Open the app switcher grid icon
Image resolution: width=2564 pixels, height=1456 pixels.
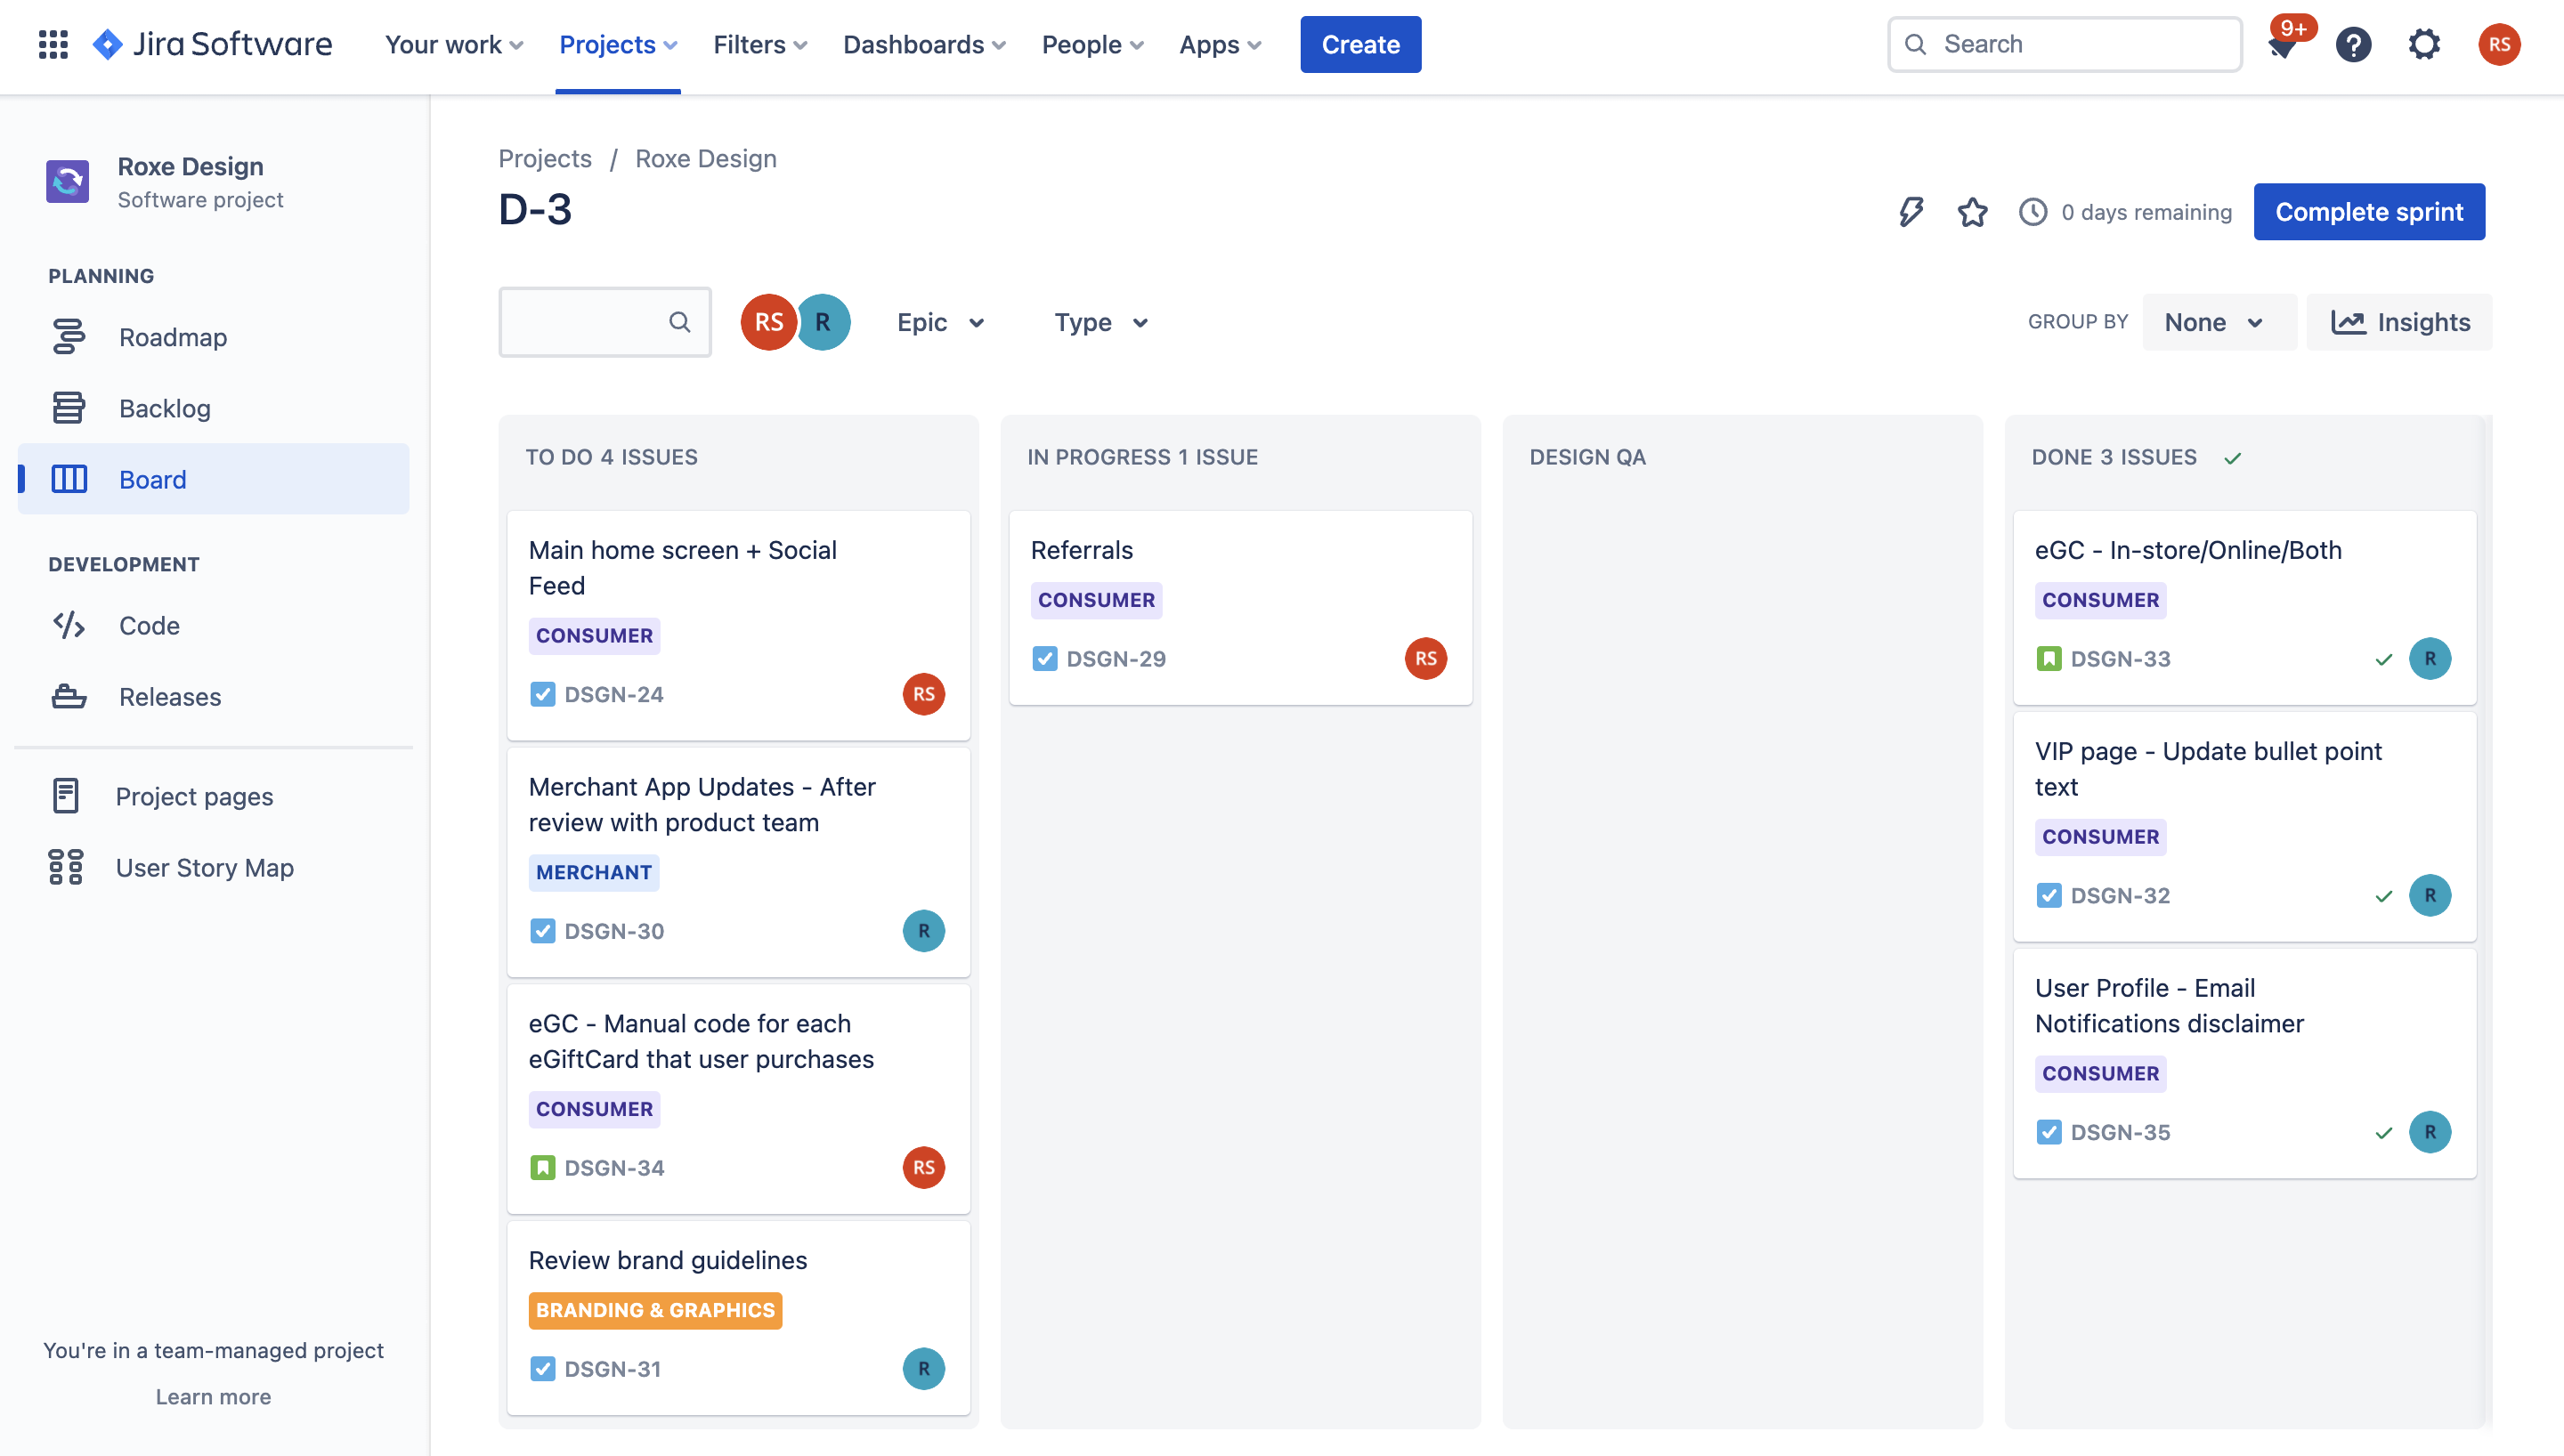(53, 44)
